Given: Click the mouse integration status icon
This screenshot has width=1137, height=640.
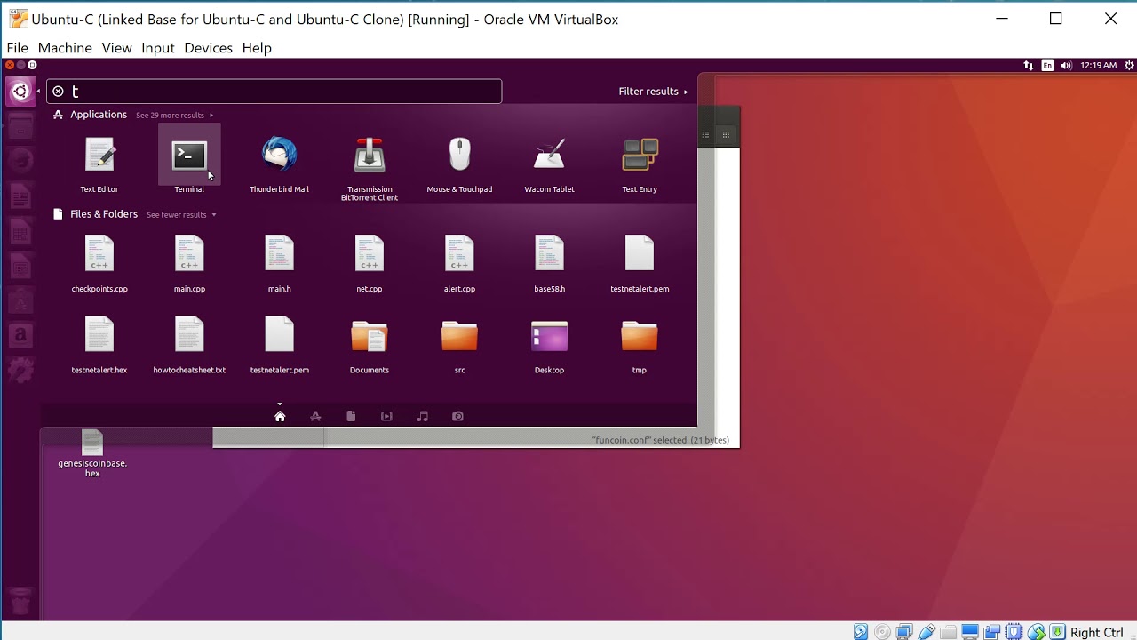Looking at the screenshot, I should click(1036, 632).
